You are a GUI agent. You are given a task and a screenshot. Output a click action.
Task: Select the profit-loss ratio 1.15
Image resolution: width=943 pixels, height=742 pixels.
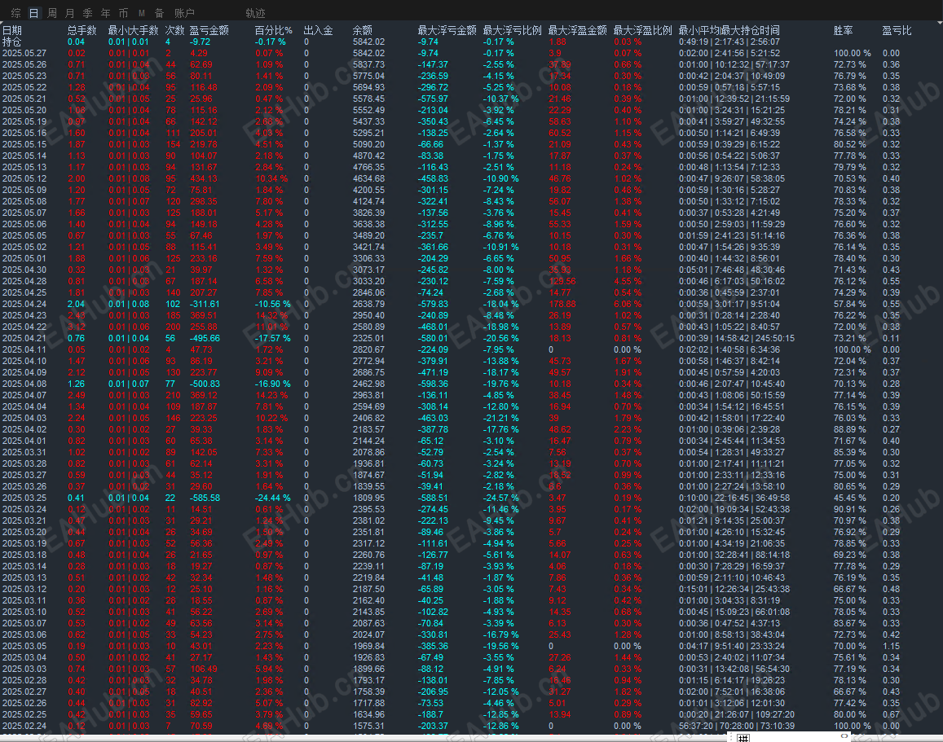892,647
